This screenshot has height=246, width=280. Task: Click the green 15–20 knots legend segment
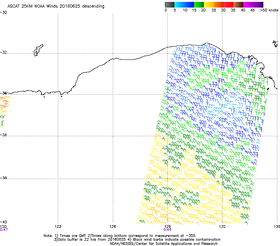pyautogui.click(x=199, y=5)
